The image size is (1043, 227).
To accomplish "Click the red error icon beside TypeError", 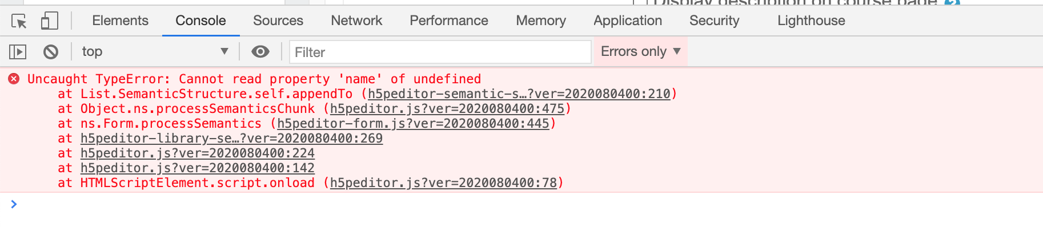I will [x=14, y=79].
